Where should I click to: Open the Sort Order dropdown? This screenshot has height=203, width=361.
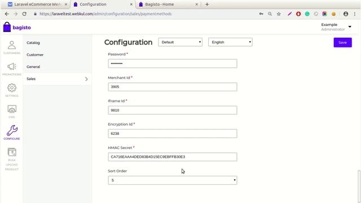point(173,180)
